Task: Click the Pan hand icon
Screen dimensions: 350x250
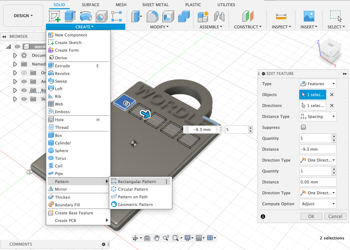Action: tap(157, 238)
